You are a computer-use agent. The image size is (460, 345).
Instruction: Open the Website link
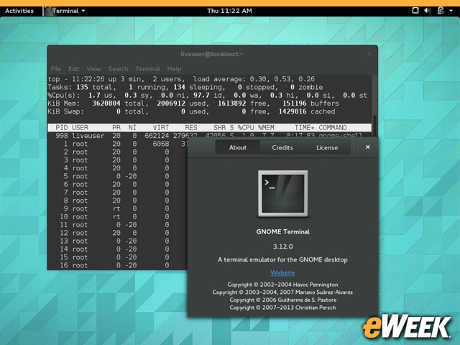coord(282,272)
